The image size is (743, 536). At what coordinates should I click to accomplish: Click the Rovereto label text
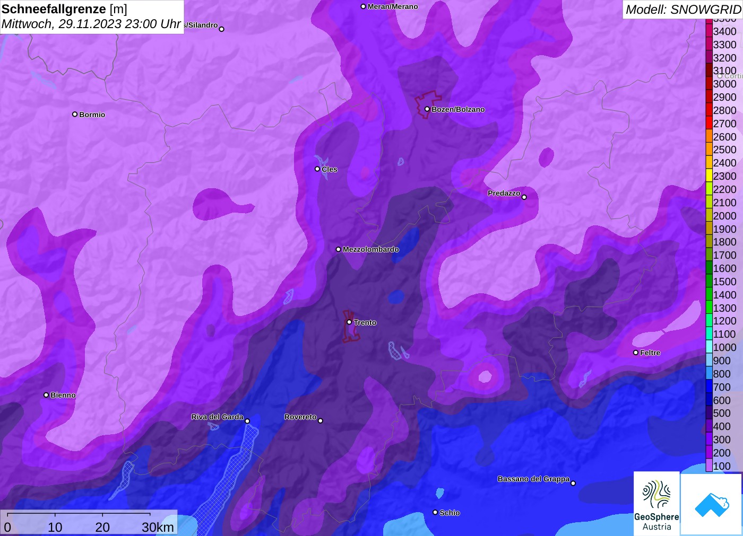(300, 417)
